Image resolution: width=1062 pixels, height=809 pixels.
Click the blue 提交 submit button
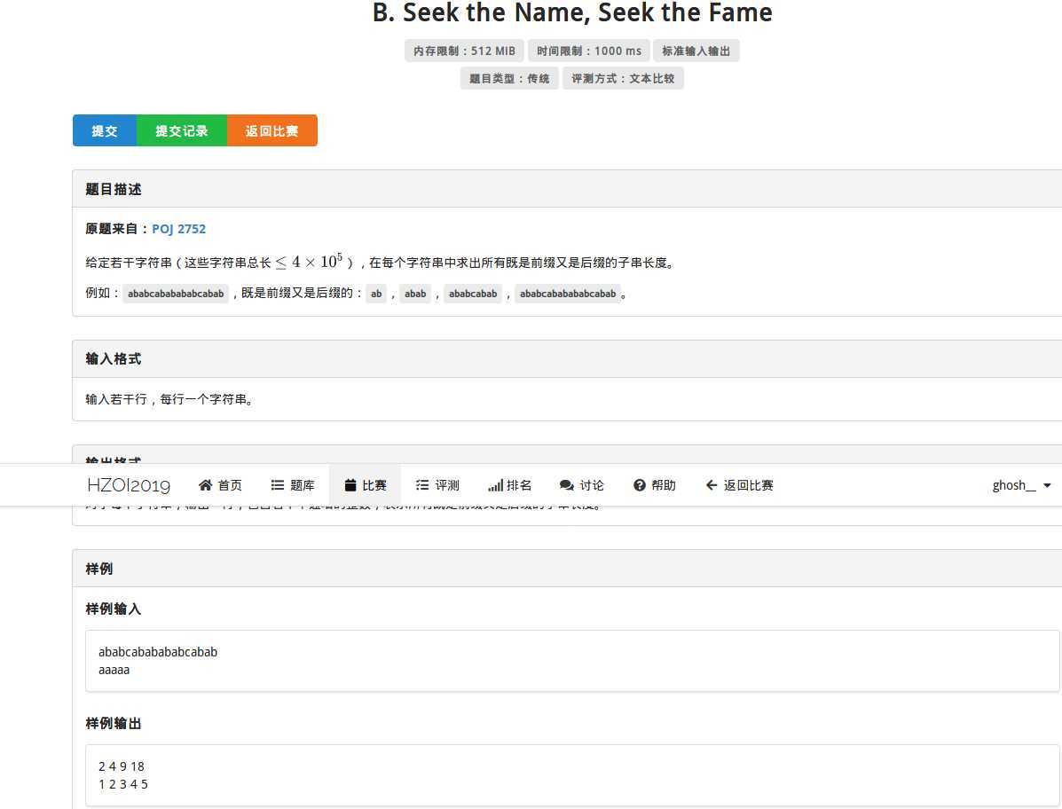tap(105, 130)
